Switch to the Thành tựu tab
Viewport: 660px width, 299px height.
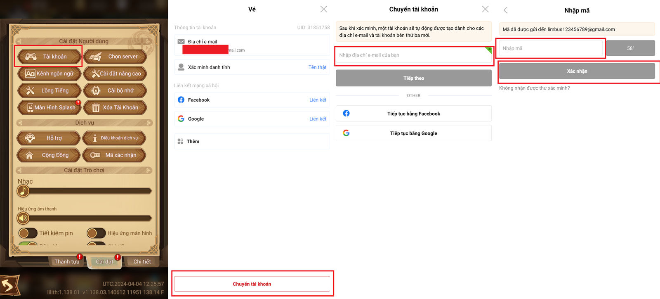tap(67, 261)
